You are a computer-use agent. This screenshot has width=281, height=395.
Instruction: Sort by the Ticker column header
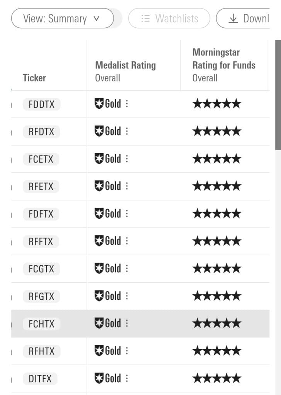coord(34,78)
